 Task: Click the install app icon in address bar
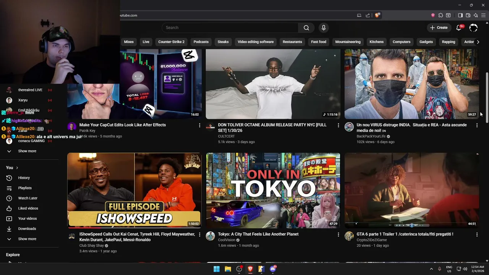pyautogui.click(x=359, y=15)
